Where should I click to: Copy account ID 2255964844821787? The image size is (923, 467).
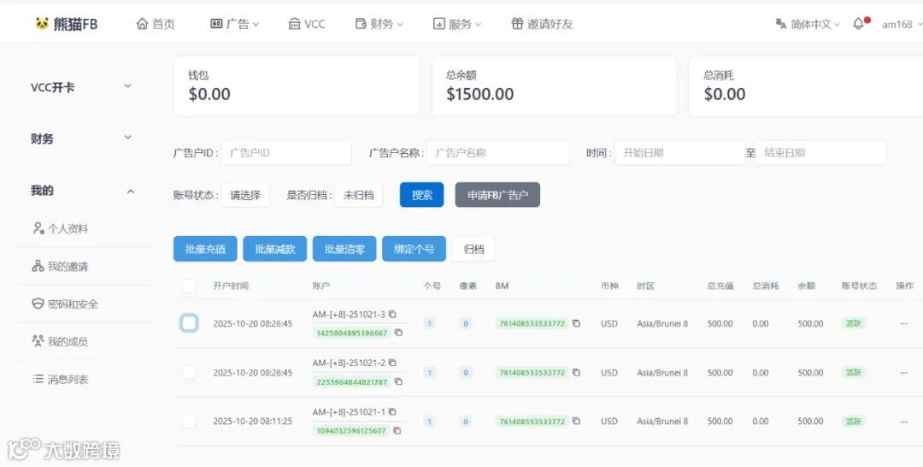click(398, 381)
